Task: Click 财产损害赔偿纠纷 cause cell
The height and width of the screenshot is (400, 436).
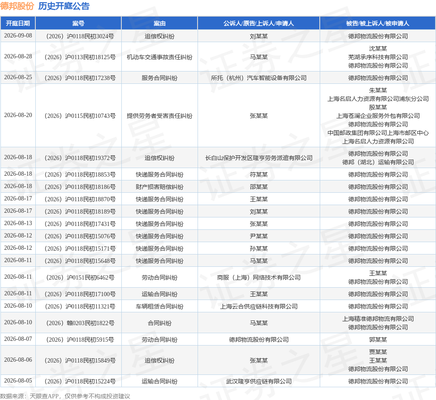Action: pos(159,187)
